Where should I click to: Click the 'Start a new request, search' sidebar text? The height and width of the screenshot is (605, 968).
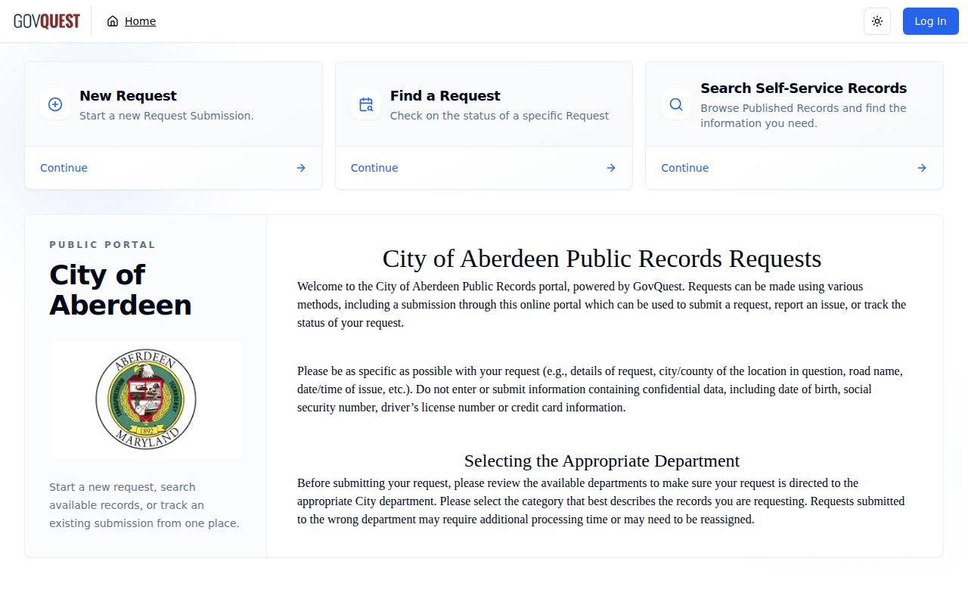(144, 505)
